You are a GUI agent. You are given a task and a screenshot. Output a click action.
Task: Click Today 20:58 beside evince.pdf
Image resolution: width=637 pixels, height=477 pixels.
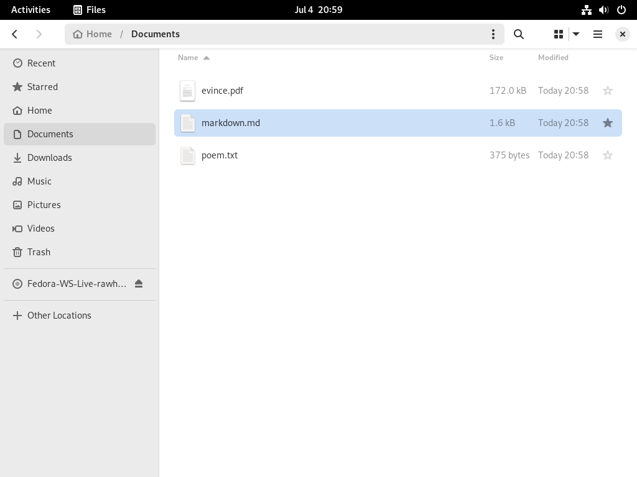(563, 91)
